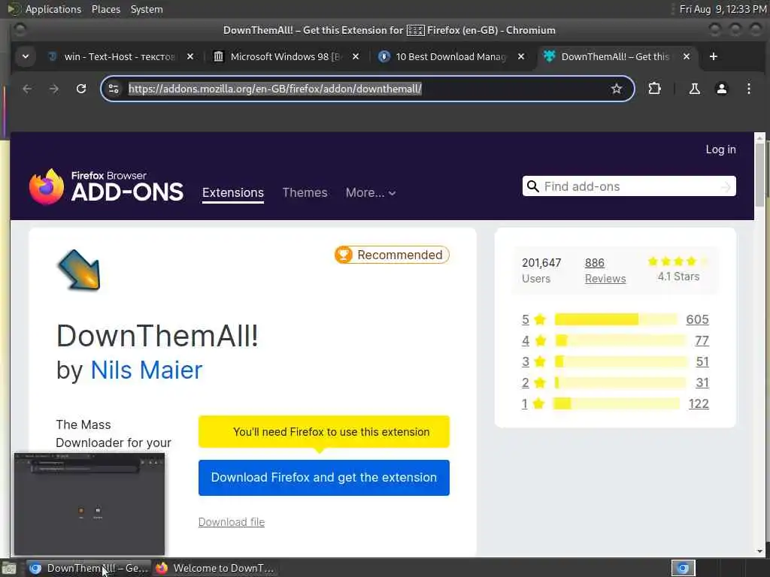Click the Chromium window preview thumbnail
Image resolution: width=770 pixels, height=577 pixels.
[89, 504]
